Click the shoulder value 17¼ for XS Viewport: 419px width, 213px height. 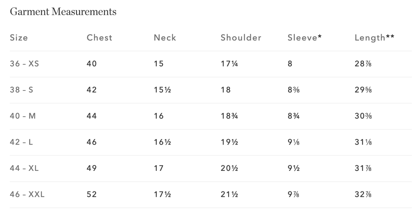[229, 64]
